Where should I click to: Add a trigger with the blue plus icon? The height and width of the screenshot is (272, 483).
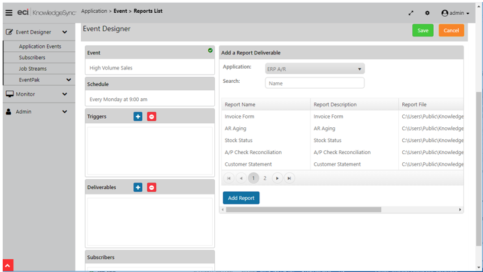point(138,116)
